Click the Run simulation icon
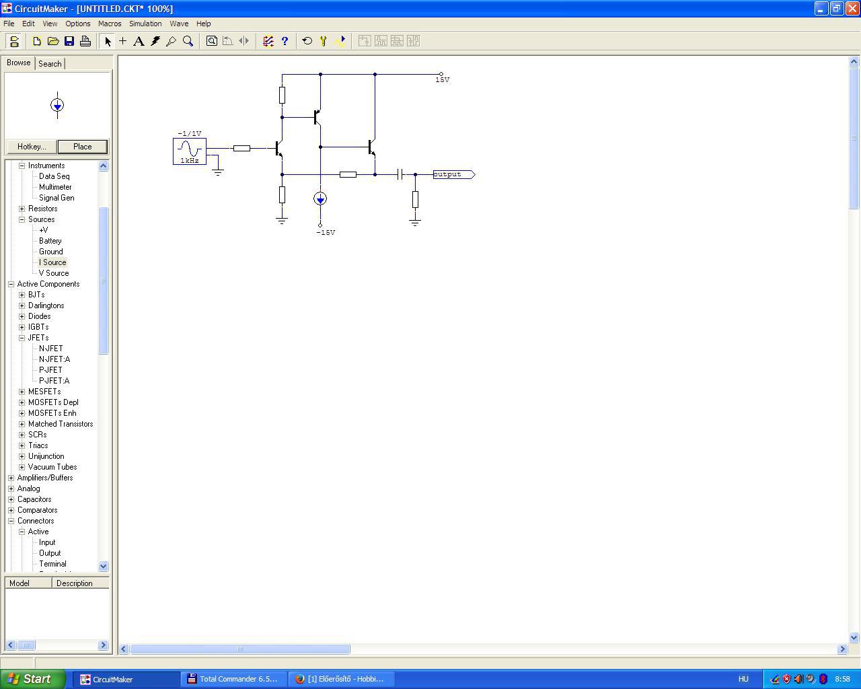 point(324,41)
